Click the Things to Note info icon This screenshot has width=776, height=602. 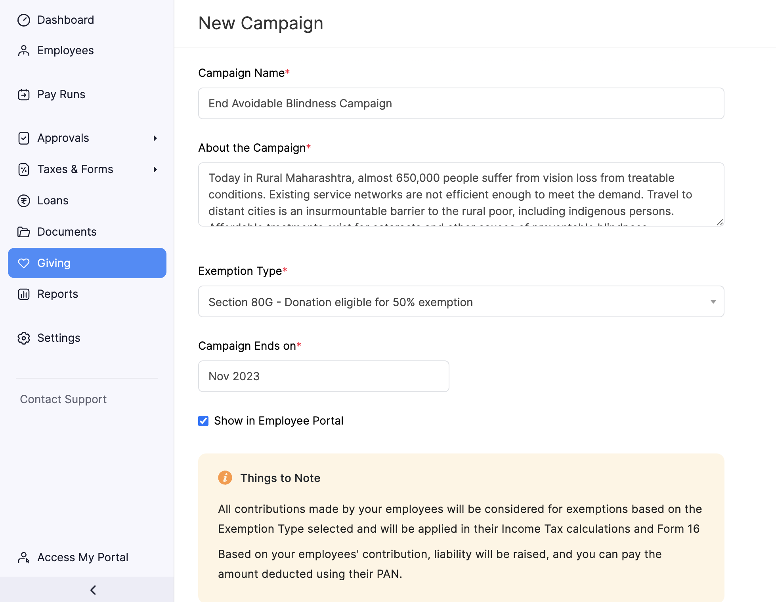click(225, 478)
